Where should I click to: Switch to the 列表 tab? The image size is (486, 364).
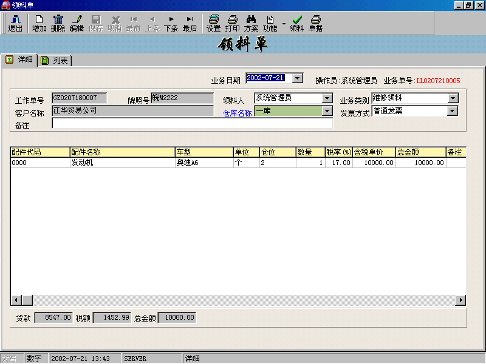coord(55,60)
